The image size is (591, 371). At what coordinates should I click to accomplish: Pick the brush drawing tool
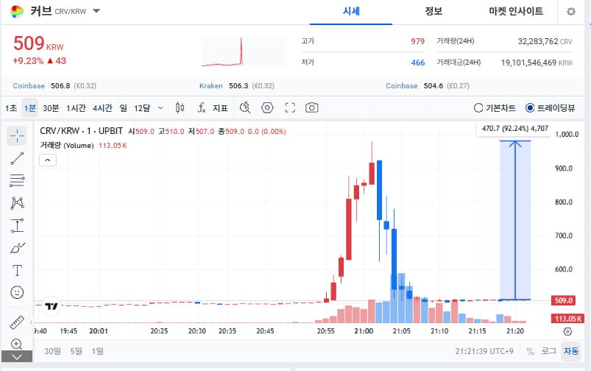(x=17, y=248)
